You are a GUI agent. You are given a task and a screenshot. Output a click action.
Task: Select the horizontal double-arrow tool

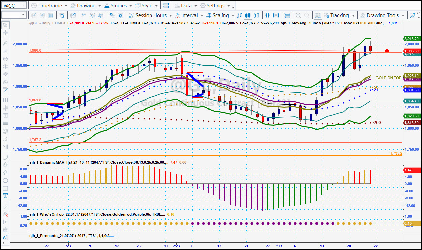pos(5,59)
